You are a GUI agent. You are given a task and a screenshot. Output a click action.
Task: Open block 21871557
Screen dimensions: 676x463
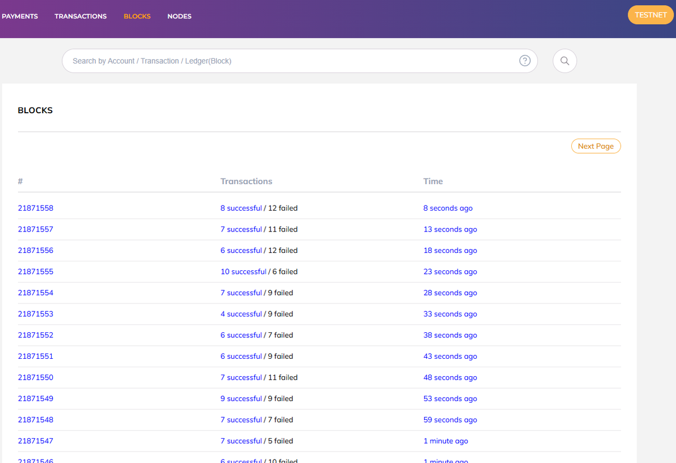point(35,229)
